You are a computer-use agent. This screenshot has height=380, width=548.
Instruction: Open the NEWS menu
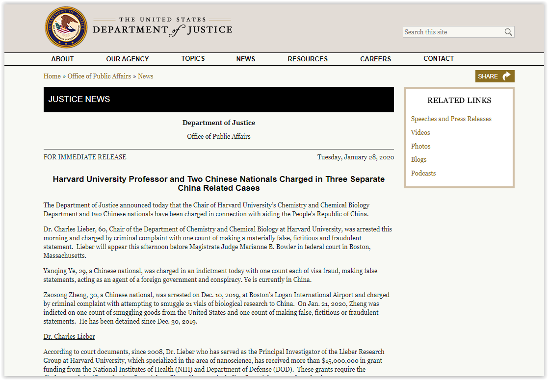point(246,59)
